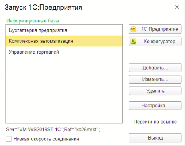Click the Конфигуратор green triangle icon
Screen dimensions: 185x146
tap(133, 42)
